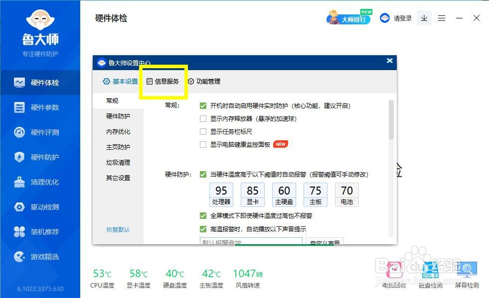The height and width of the screenshot is (298, 489).
Task: Select 主页防护 settings category
Action: [118, 147]
